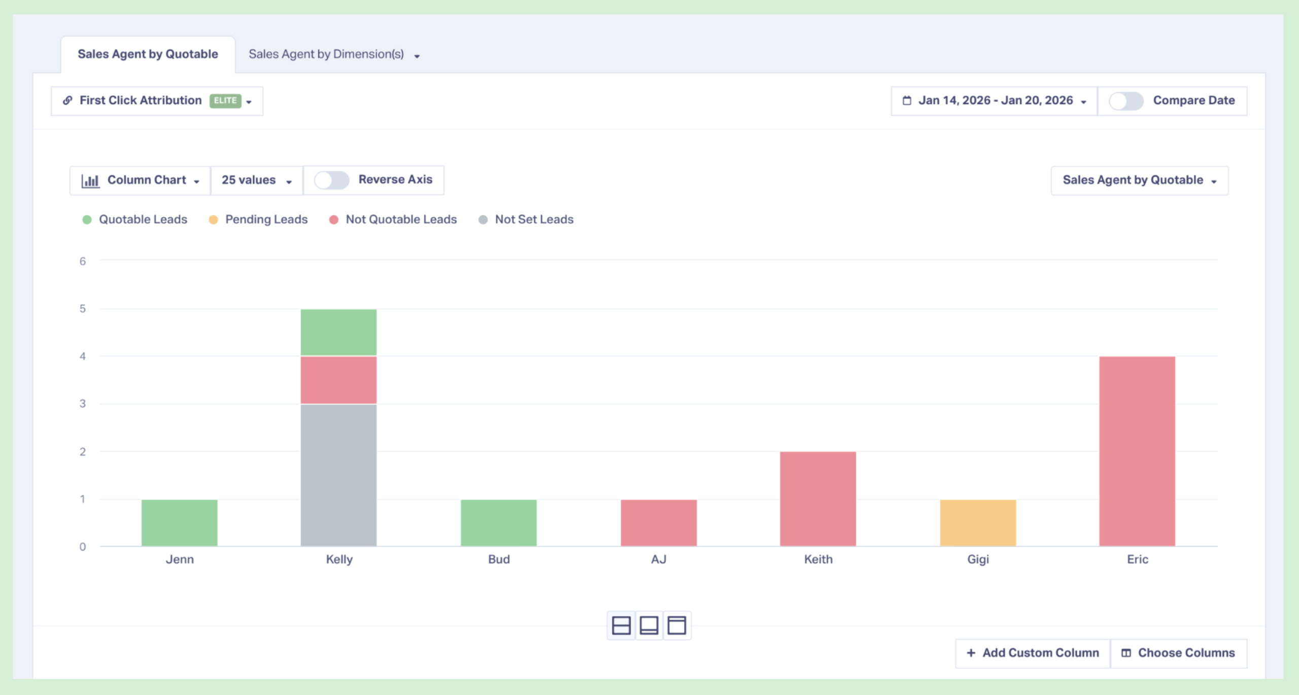Click the plus icon on Add Custom Column
The height and width of the screenshot is (695, 1299).
971,653
